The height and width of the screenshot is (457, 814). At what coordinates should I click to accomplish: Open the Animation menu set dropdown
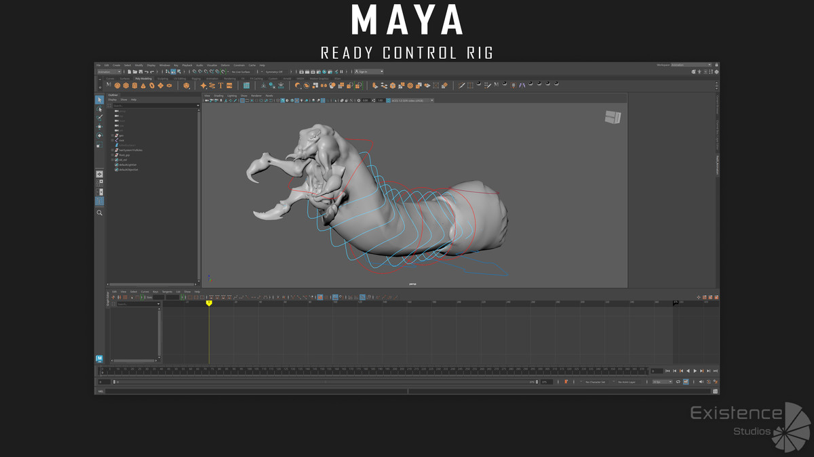point(109,72)
